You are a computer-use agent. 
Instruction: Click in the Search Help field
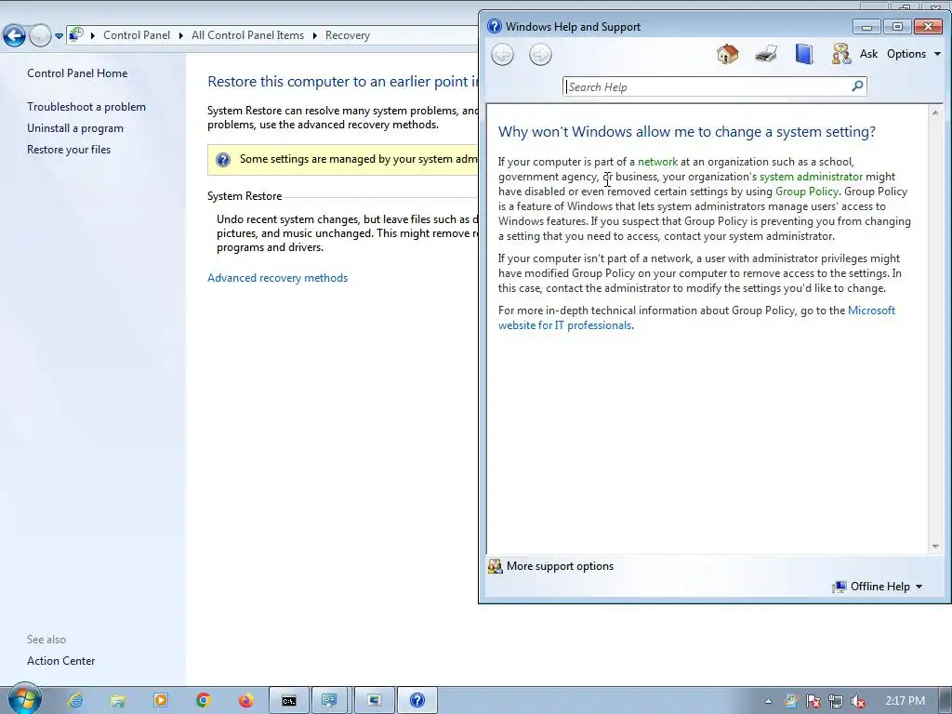click(707, 86)
